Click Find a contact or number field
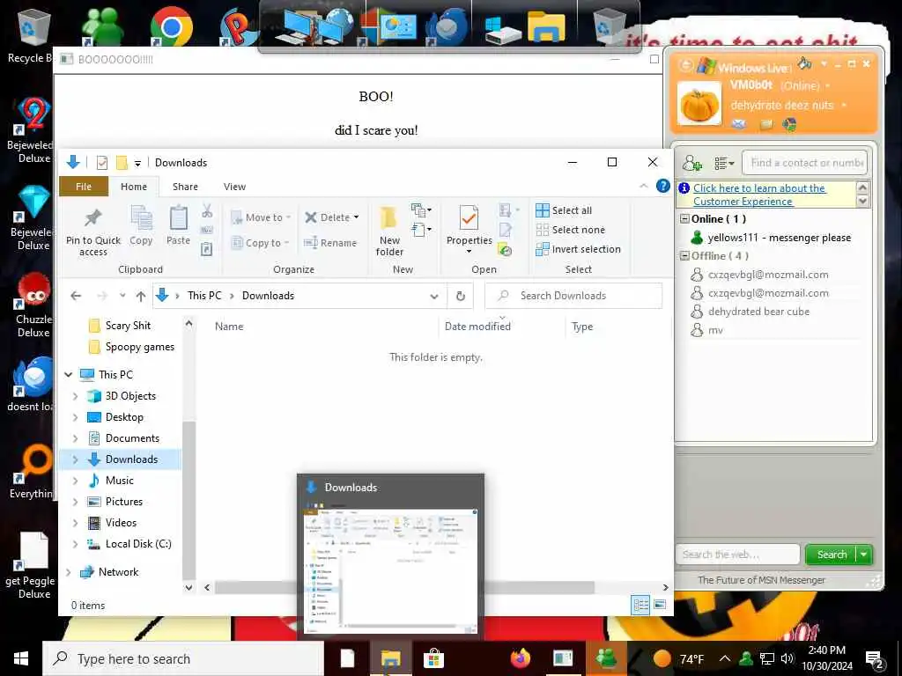902x676 pixels. (805, 163)
